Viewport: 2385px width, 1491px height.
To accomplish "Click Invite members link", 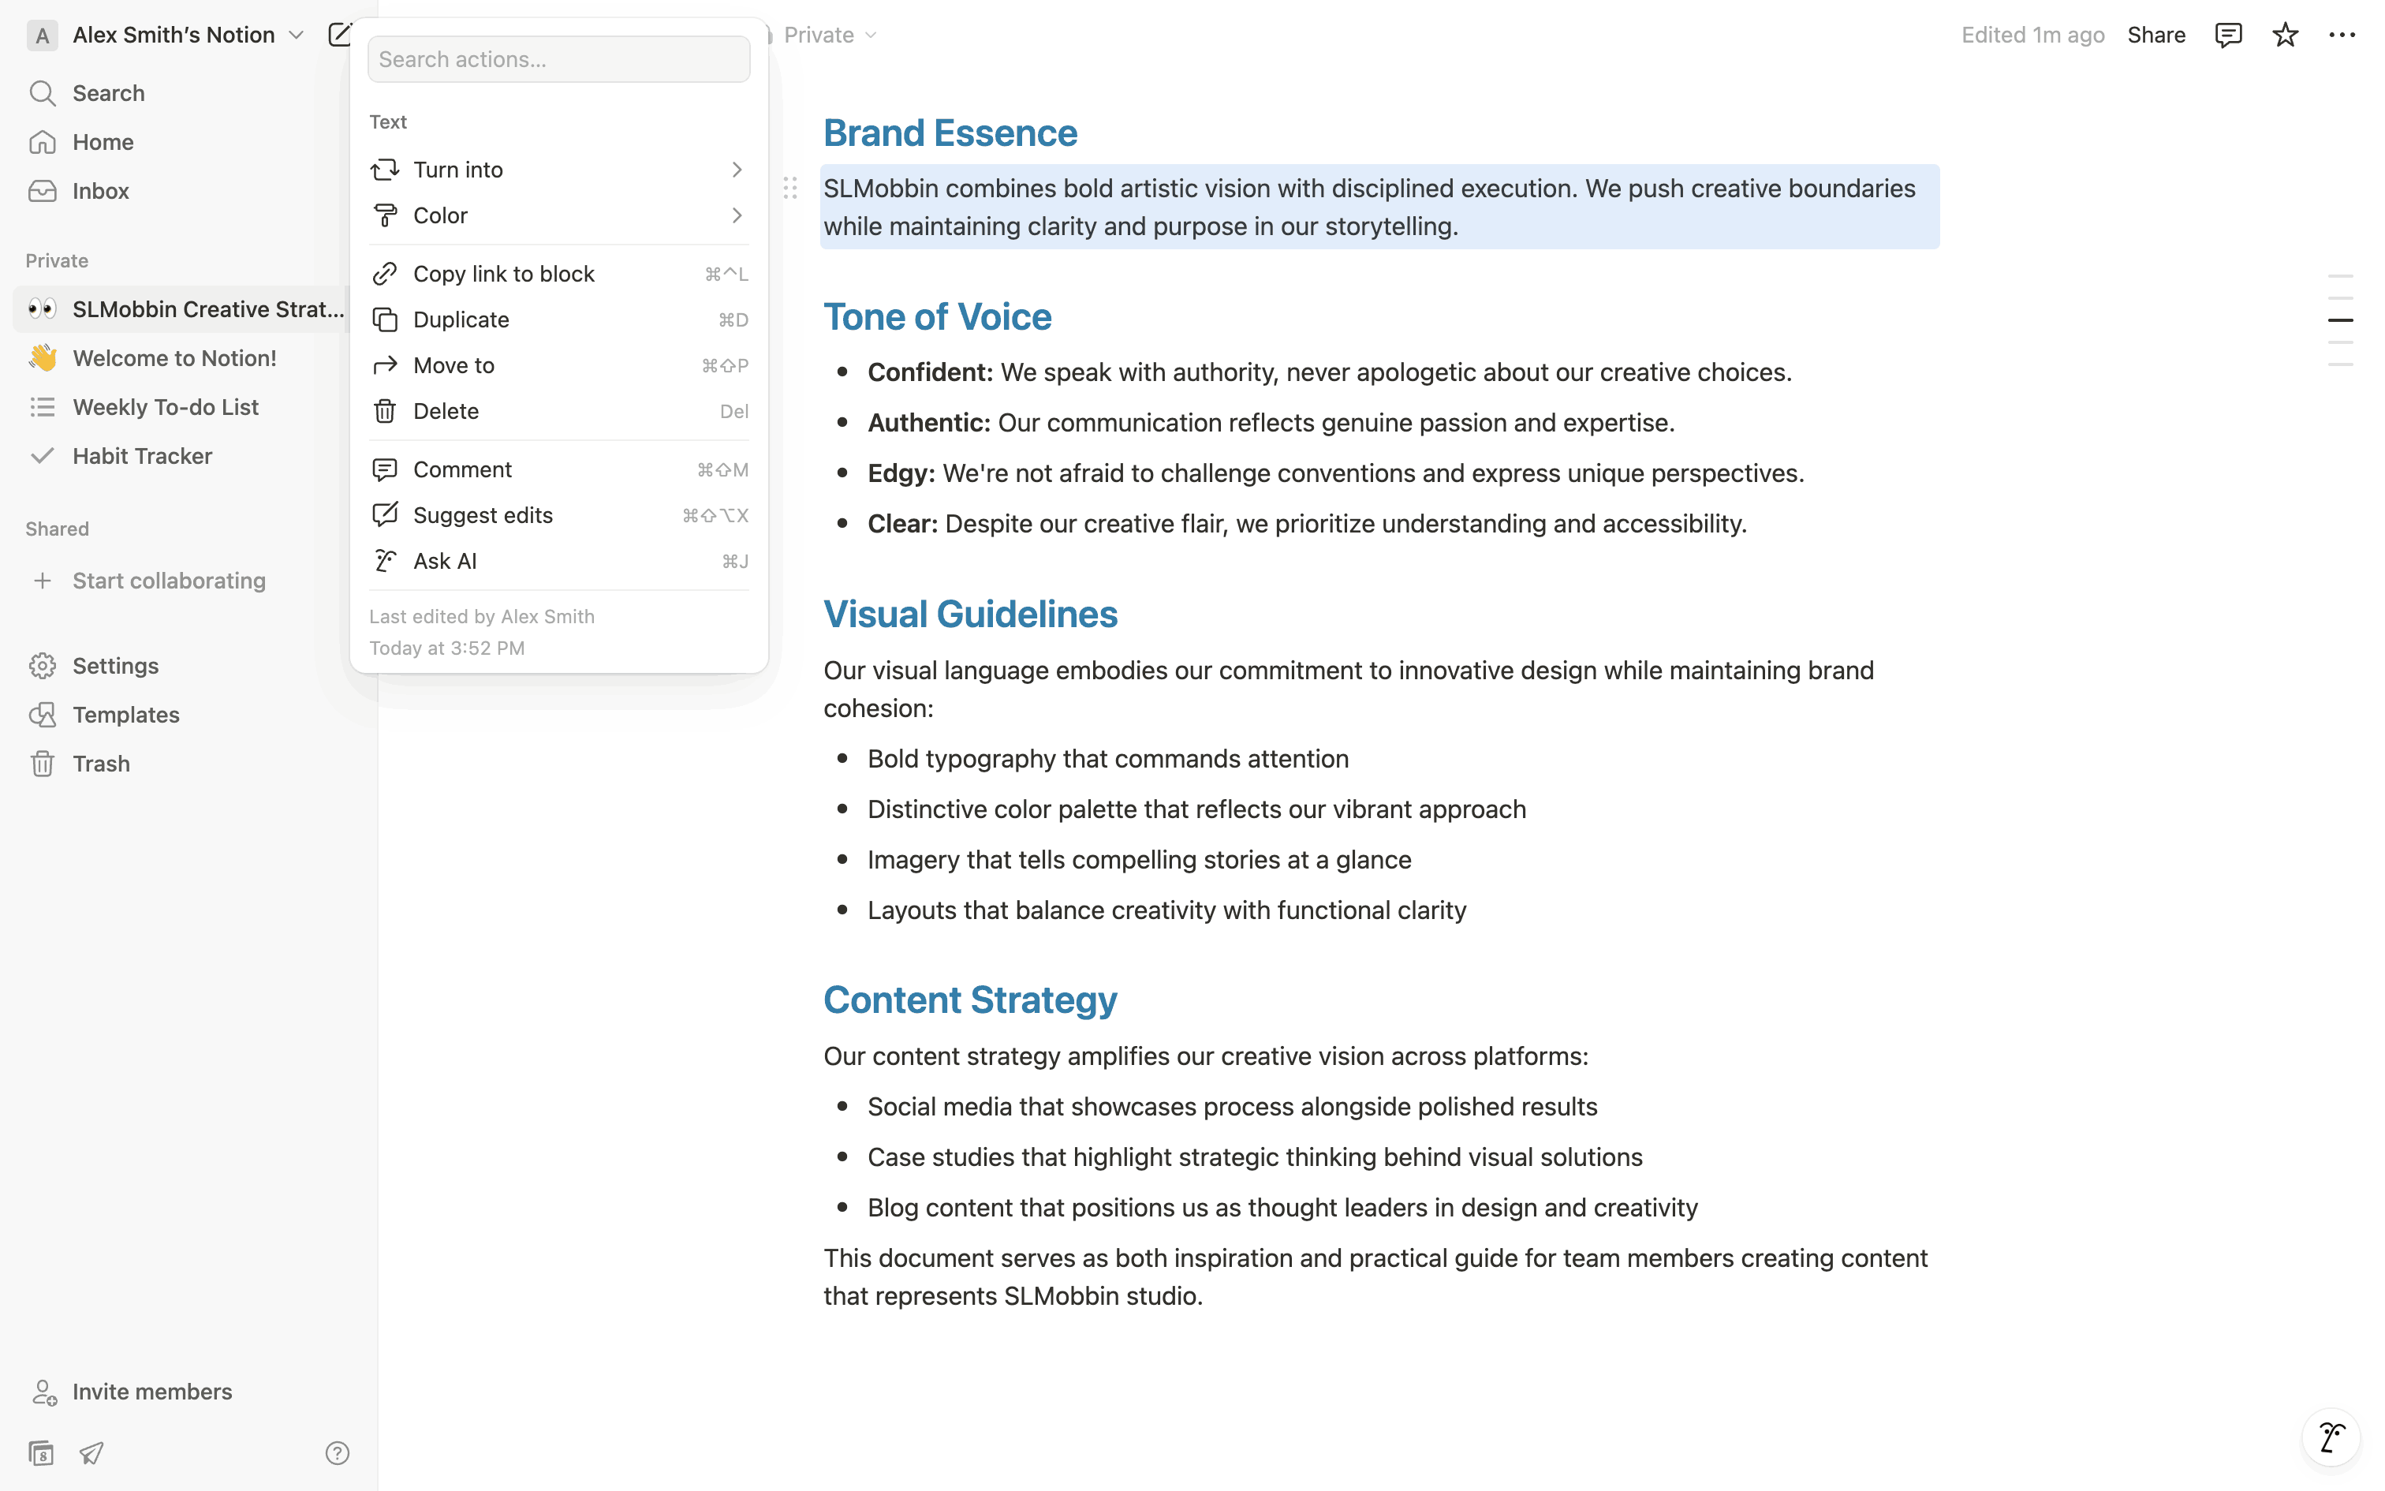I will (151, 1392).
